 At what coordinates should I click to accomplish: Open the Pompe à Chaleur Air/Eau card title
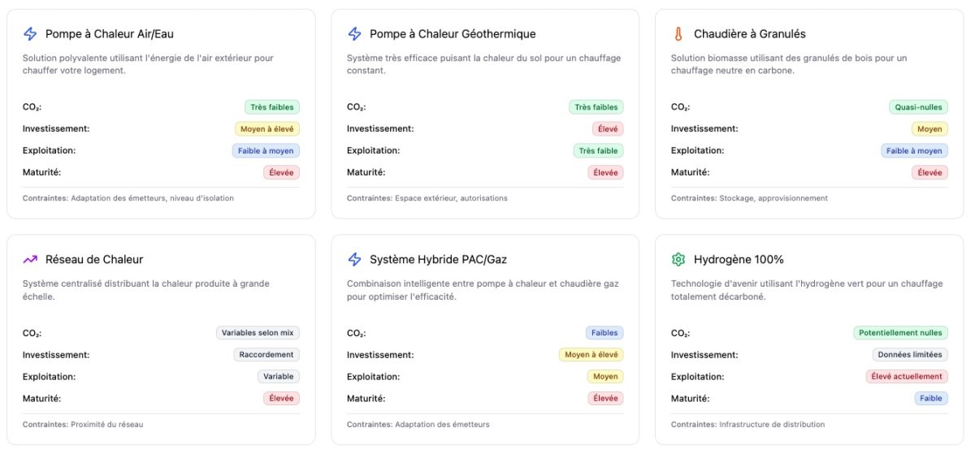click(x=109, y=34)
